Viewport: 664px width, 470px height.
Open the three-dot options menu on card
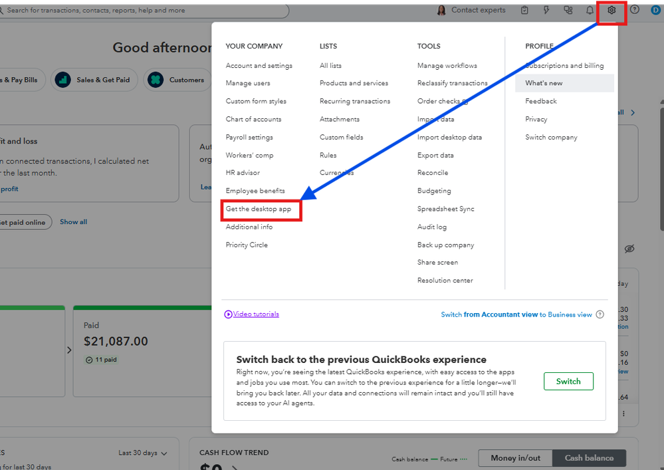click(623, 413)
